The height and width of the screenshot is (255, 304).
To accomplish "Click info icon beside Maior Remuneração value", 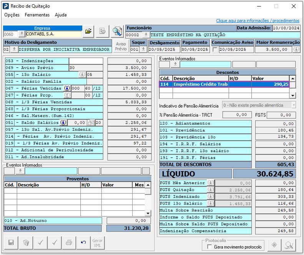I will coord(296,50).
